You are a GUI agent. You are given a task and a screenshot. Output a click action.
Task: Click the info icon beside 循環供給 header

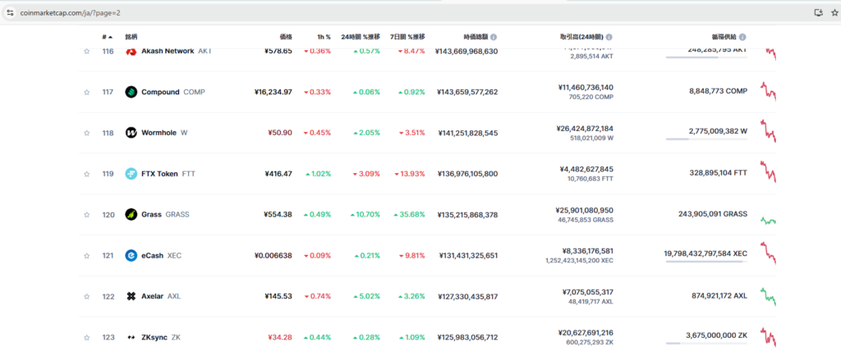point(742,38)
